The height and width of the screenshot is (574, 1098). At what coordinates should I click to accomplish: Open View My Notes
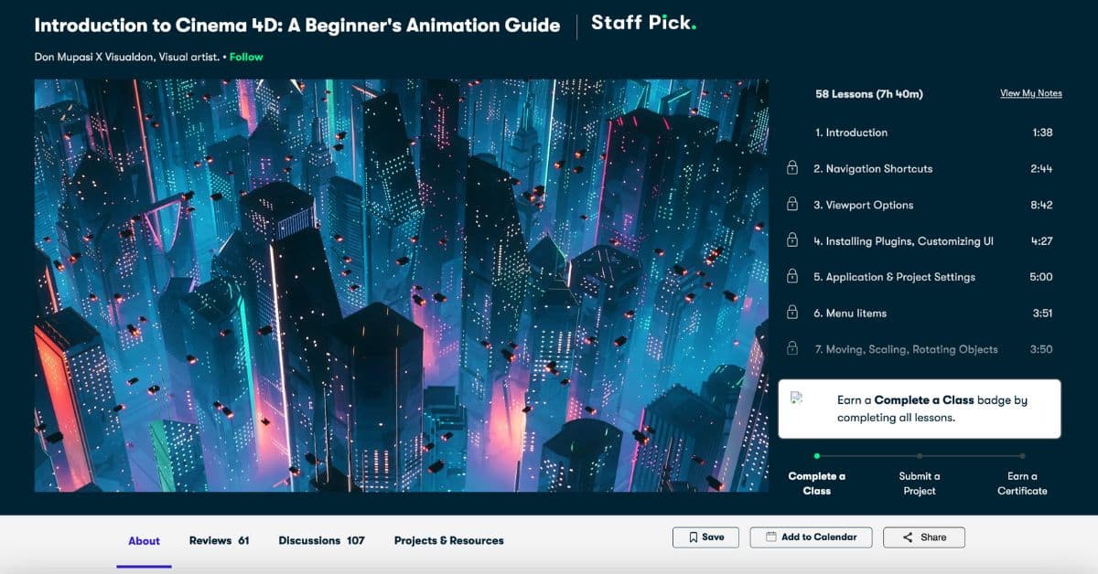(1030, 93)
